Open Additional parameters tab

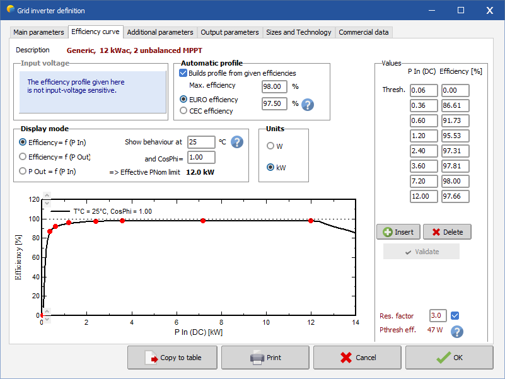[x=160, y=32]
